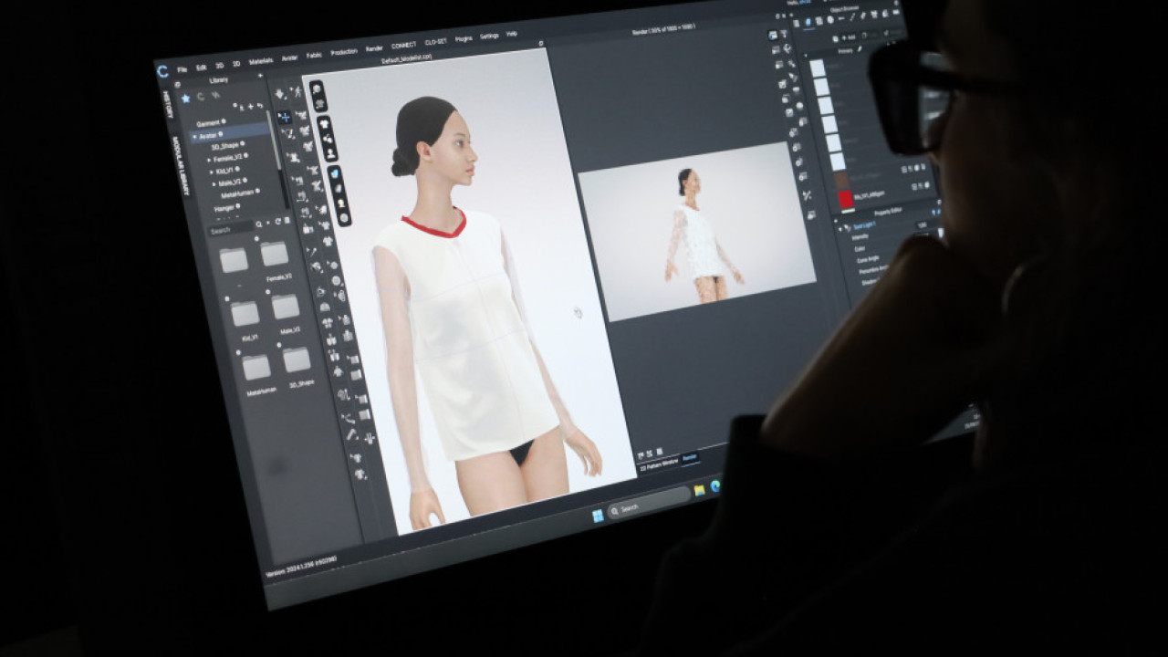Open Microsoft Edge from the taskbar

pos(715,486)
